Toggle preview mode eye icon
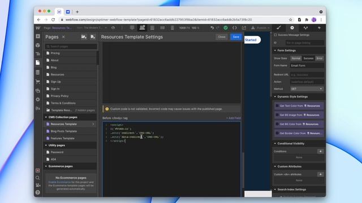This screenshot has width=362, height=203. (113, 28)
